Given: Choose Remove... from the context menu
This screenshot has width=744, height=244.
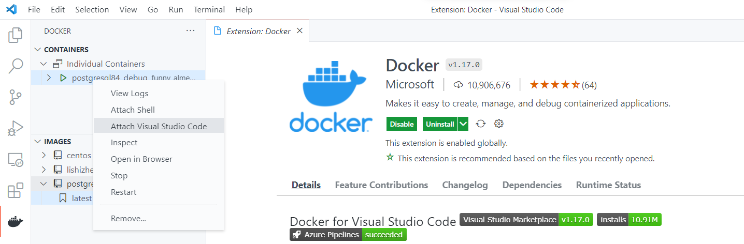Looking at the screenshot, I should click(x=159, y=219).
